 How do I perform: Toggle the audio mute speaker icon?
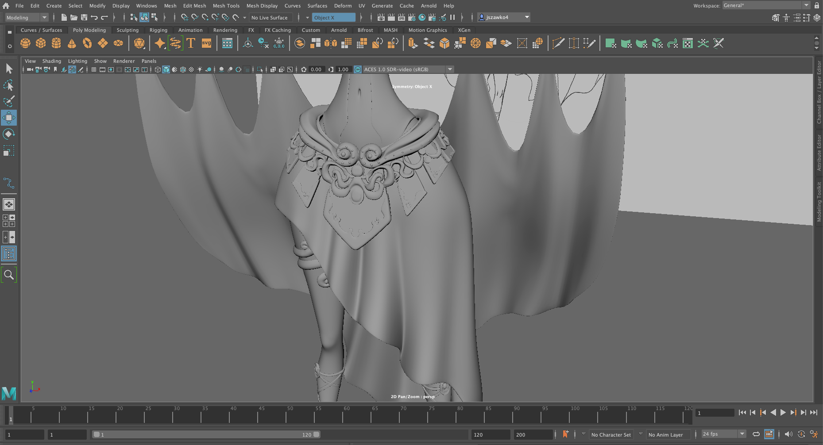point(788,434)
